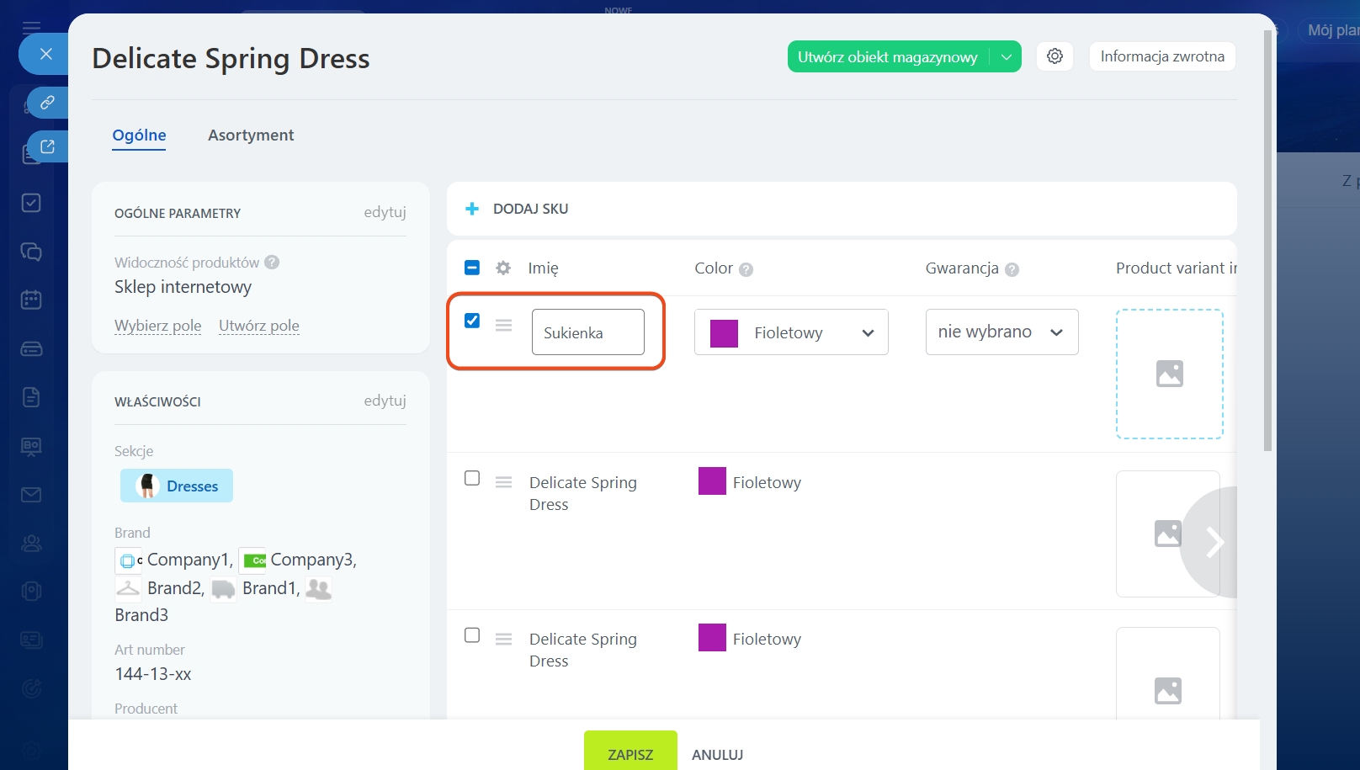Viewport: 1360px width, 770px height.
Task: Switch to the Asortyment tab
Action: 251,135
